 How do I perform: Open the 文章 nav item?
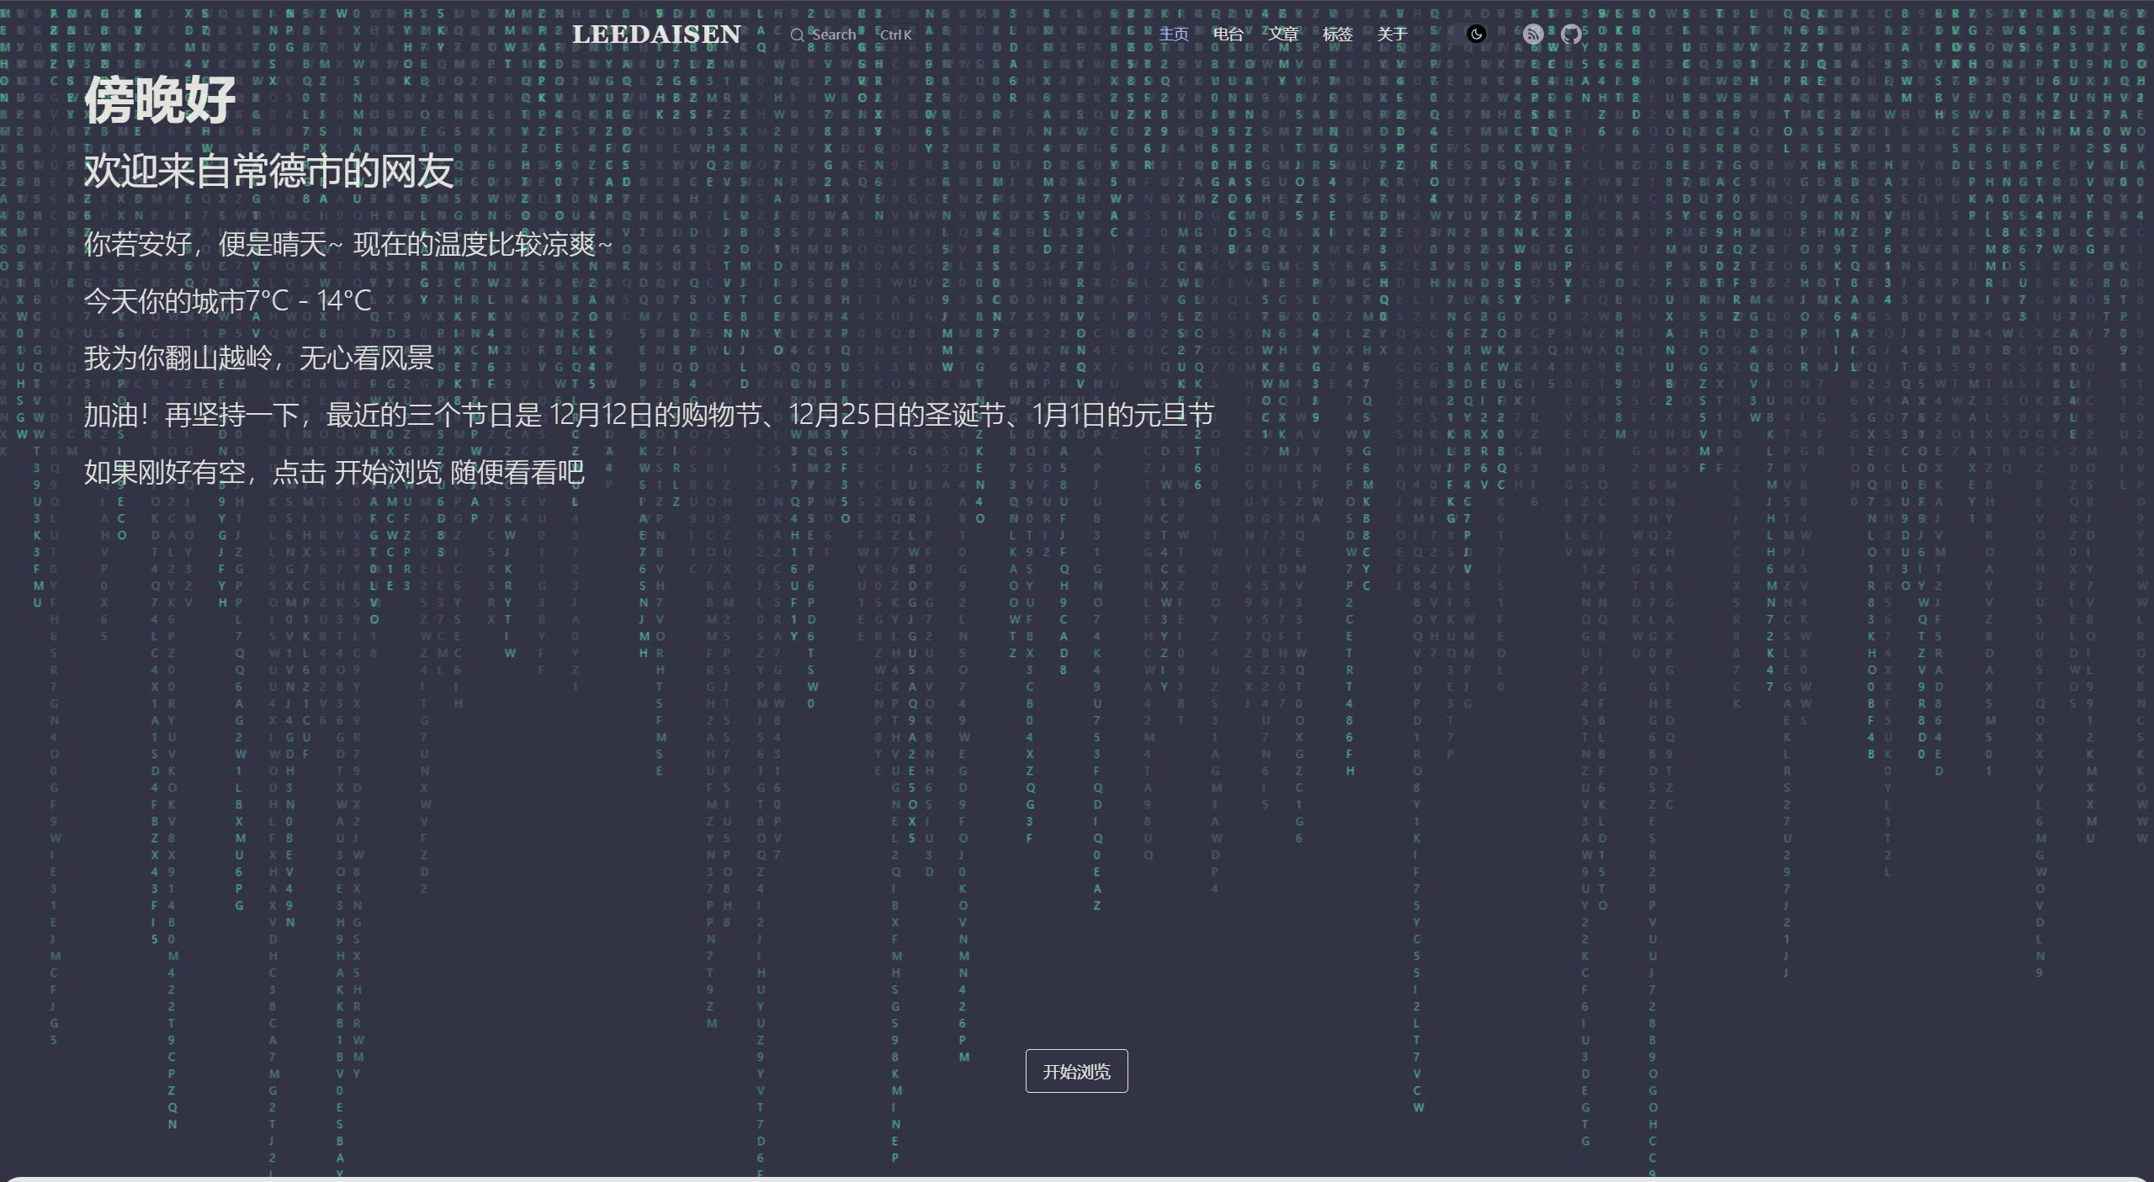click(1283, 34)
